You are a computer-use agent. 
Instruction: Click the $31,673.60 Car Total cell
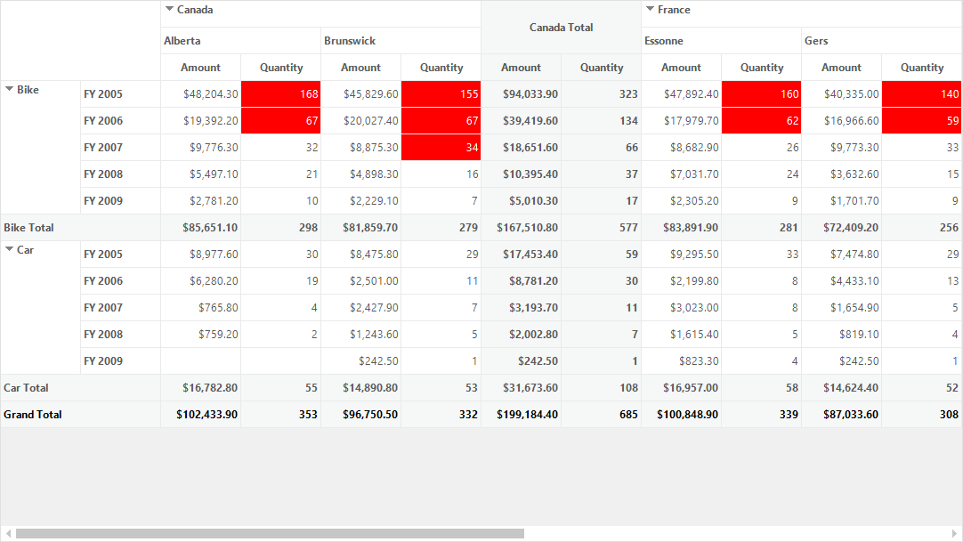(521, 388)
